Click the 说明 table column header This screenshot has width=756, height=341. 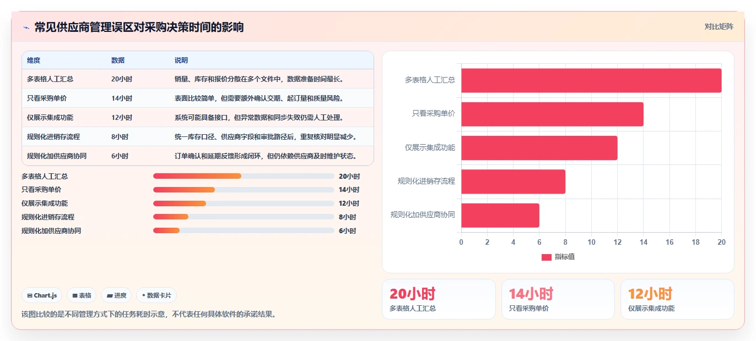(x=181, y=60)
